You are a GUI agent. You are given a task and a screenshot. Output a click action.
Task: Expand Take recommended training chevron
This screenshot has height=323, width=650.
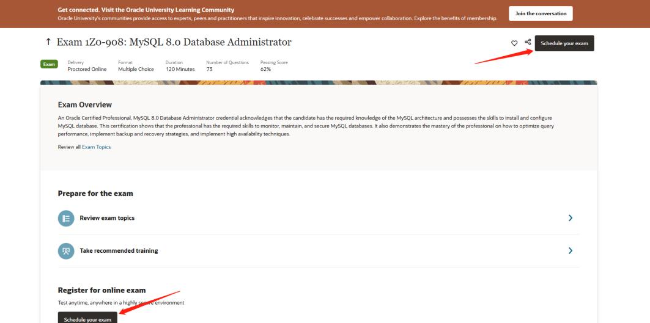[x=571, y=250]
